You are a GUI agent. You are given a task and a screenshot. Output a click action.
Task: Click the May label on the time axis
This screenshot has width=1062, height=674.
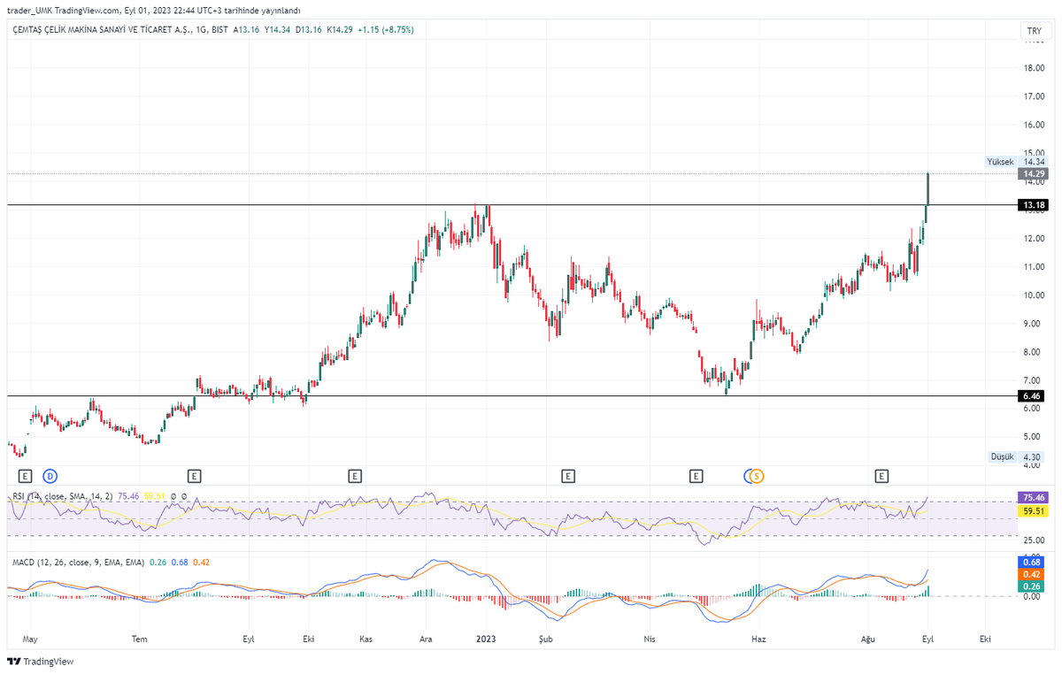click(x=30, y=637)
